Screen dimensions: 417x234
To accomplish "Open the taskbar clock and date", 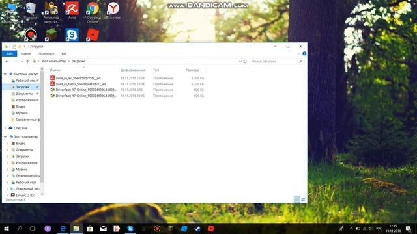I will (x=394, y=228).
